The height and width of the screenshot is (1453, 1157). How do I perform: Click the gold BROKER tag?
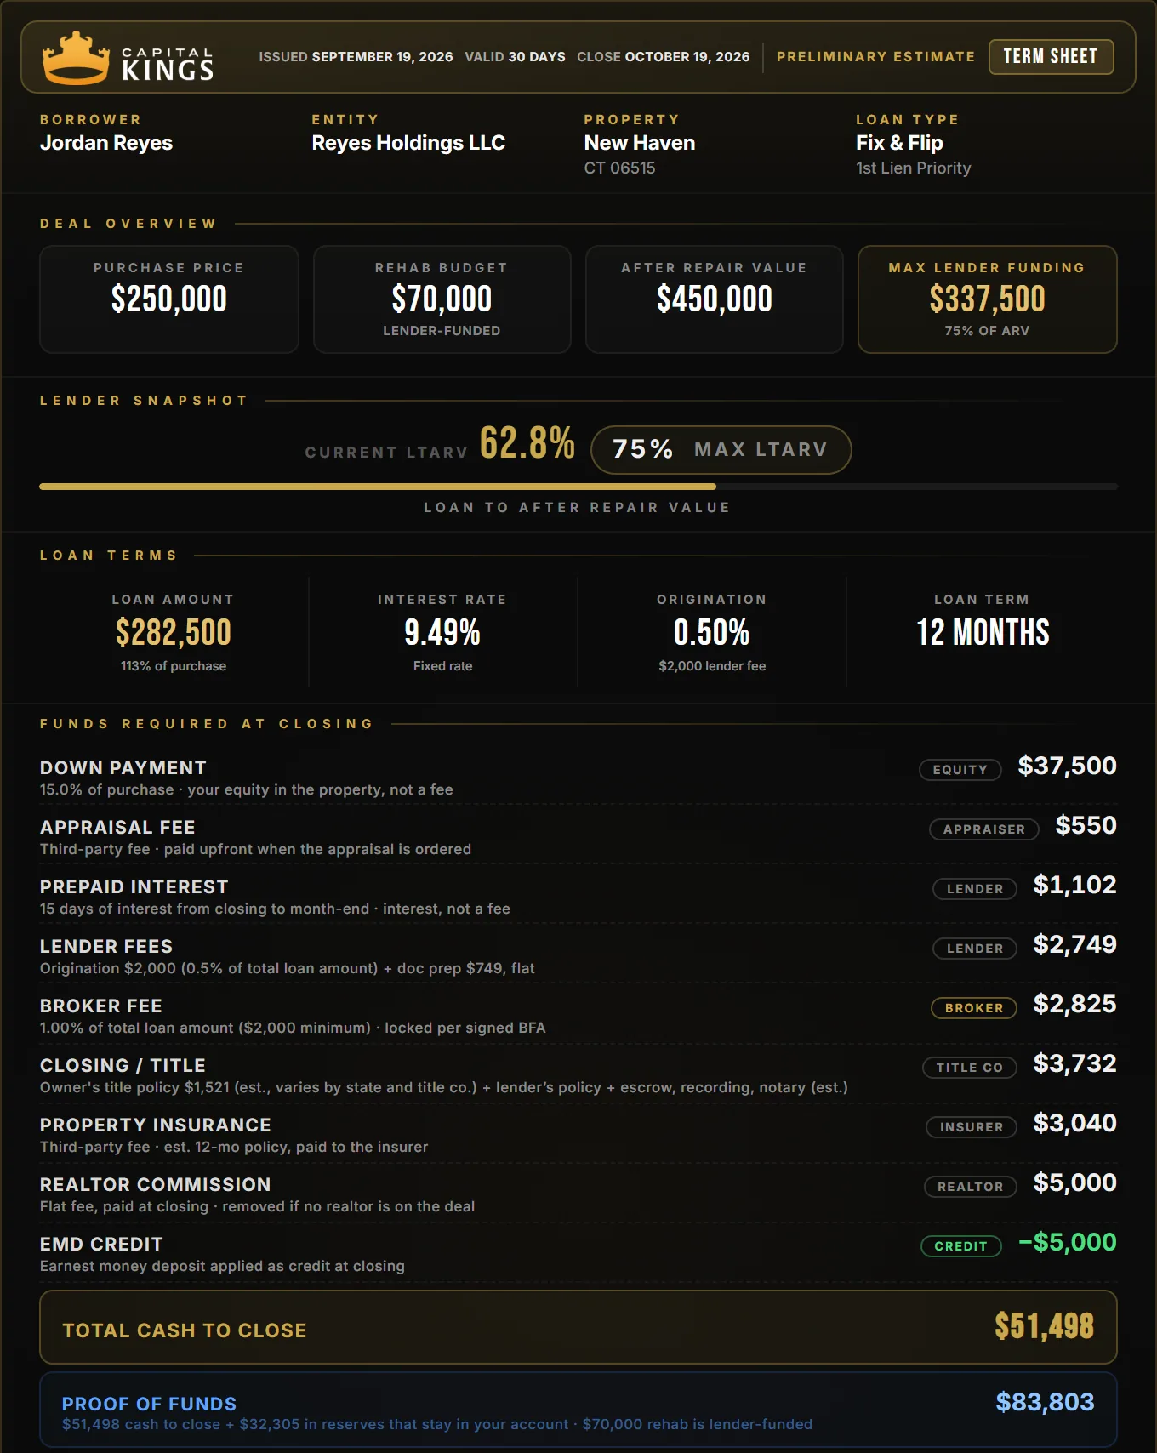(x=974, y=1008)
